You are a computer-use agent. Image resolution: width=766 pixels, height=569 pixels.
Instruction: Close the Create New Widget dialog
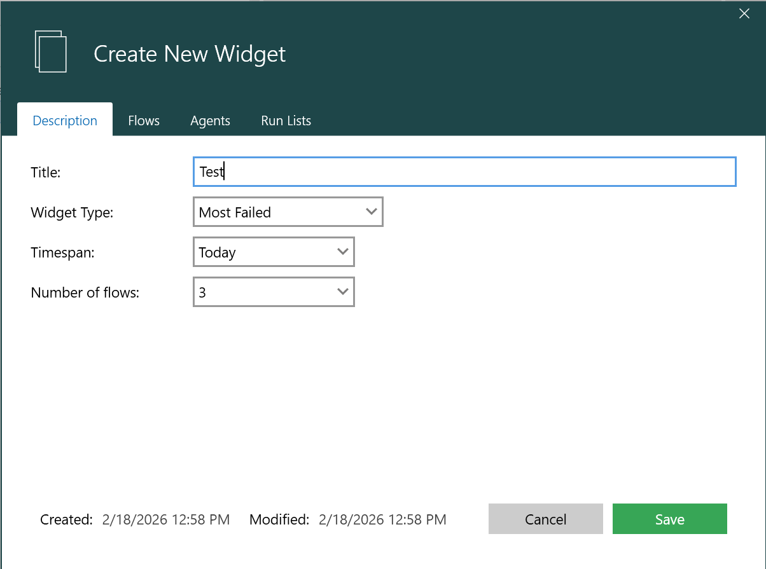coord(744,14)
